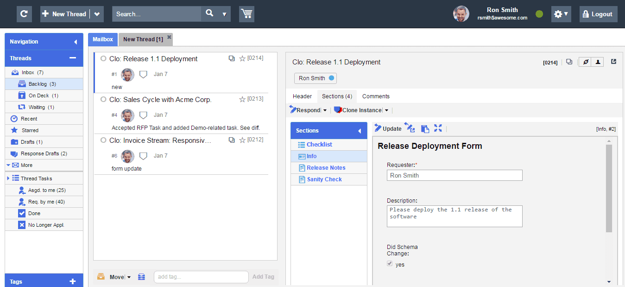
Task: Expand the settings gear dropdown
Action: 561,14
